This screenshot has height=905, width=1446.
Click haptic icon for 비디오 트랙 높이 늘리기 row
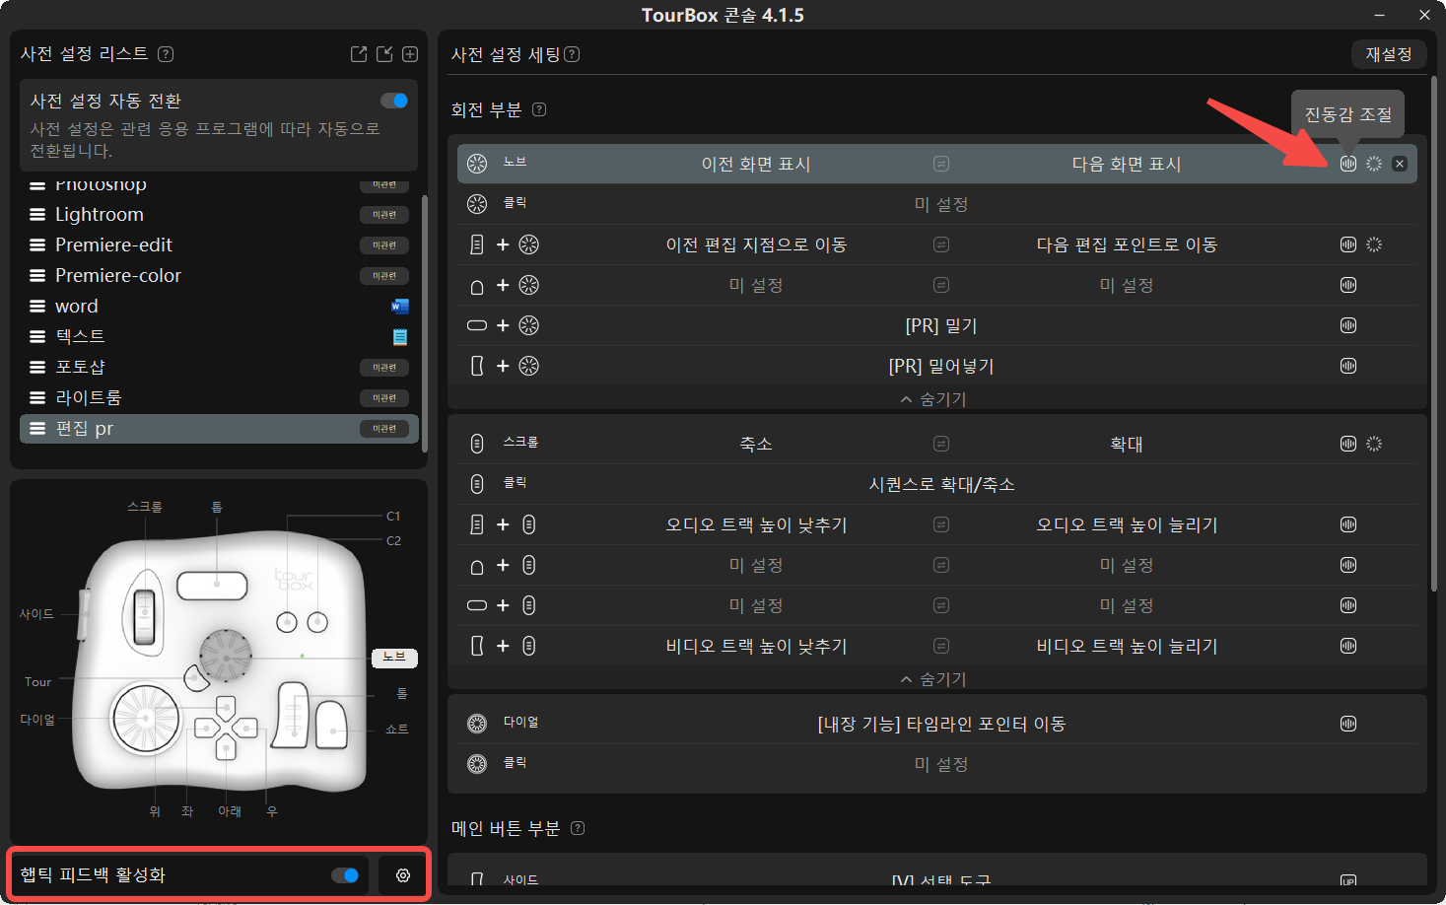point(1348,646)
